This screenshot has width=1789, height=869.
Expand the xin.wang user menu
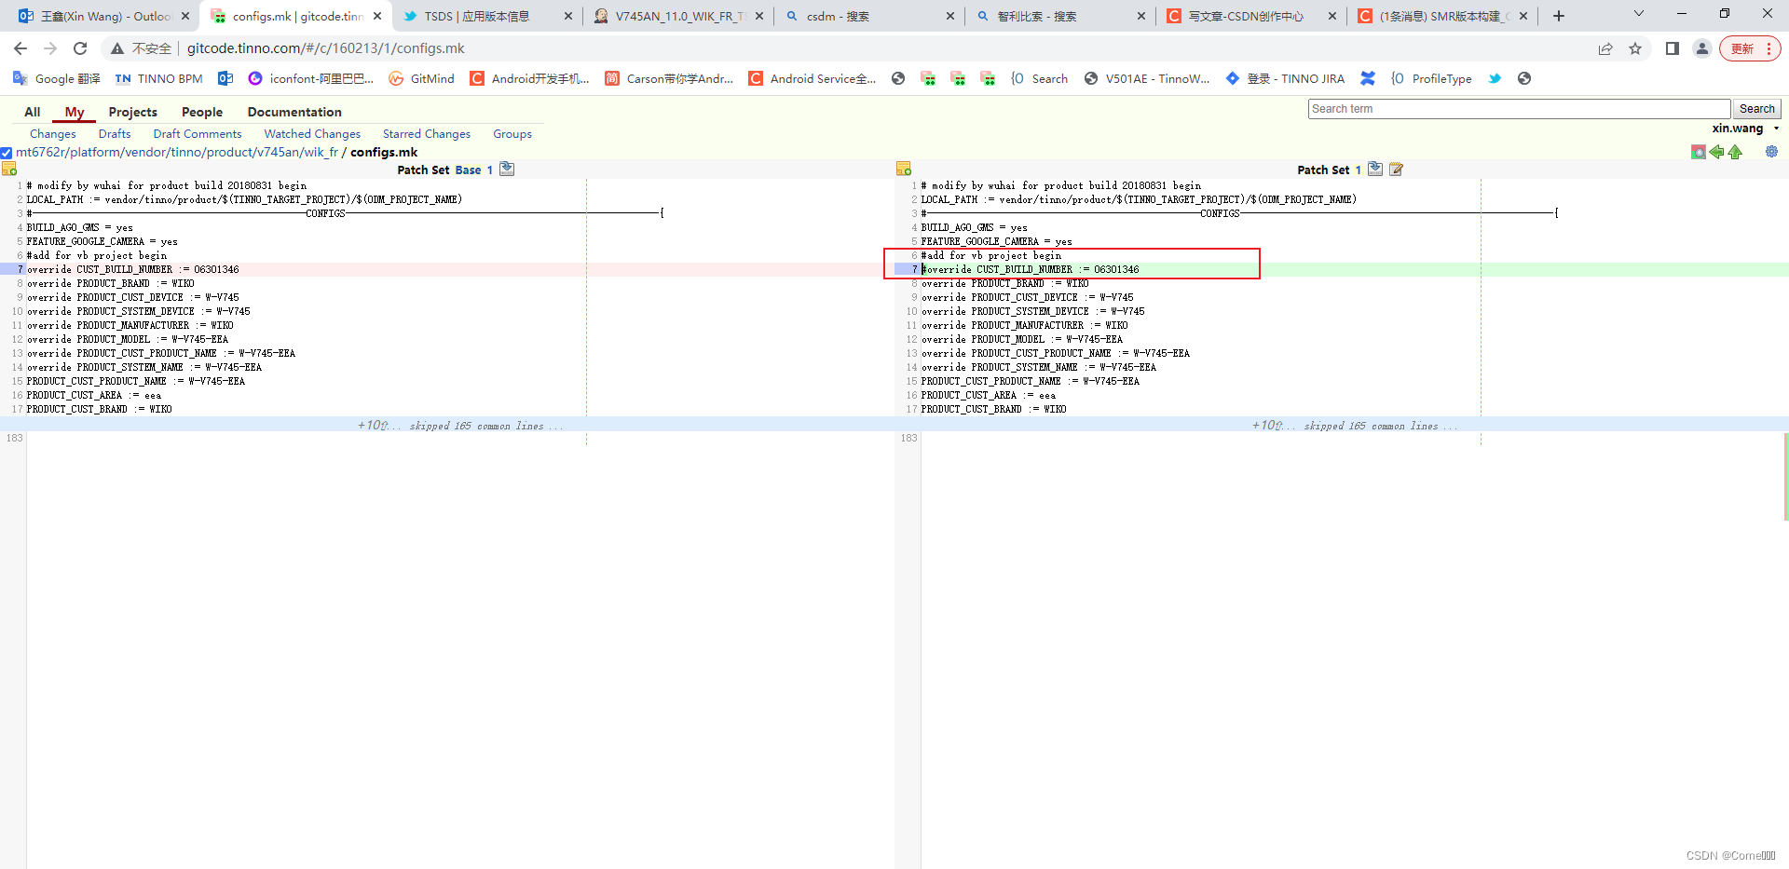pos(1745,129)
